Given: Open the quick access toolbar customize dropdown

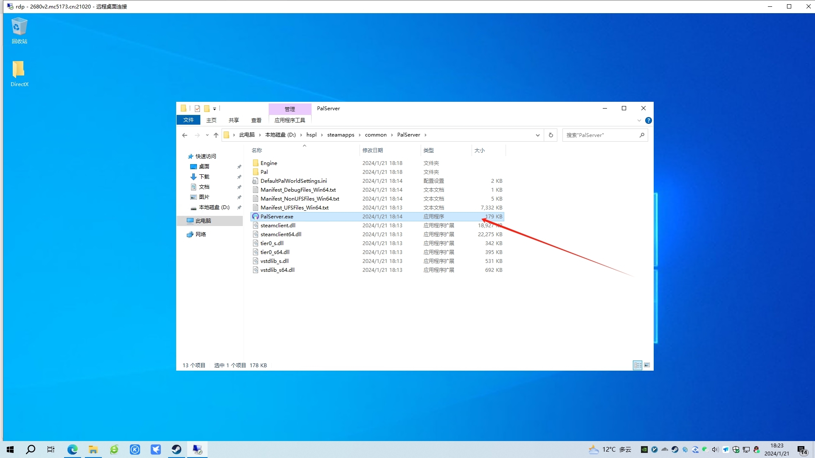Looking at the screenshot, I should click(x=214, y=109).
